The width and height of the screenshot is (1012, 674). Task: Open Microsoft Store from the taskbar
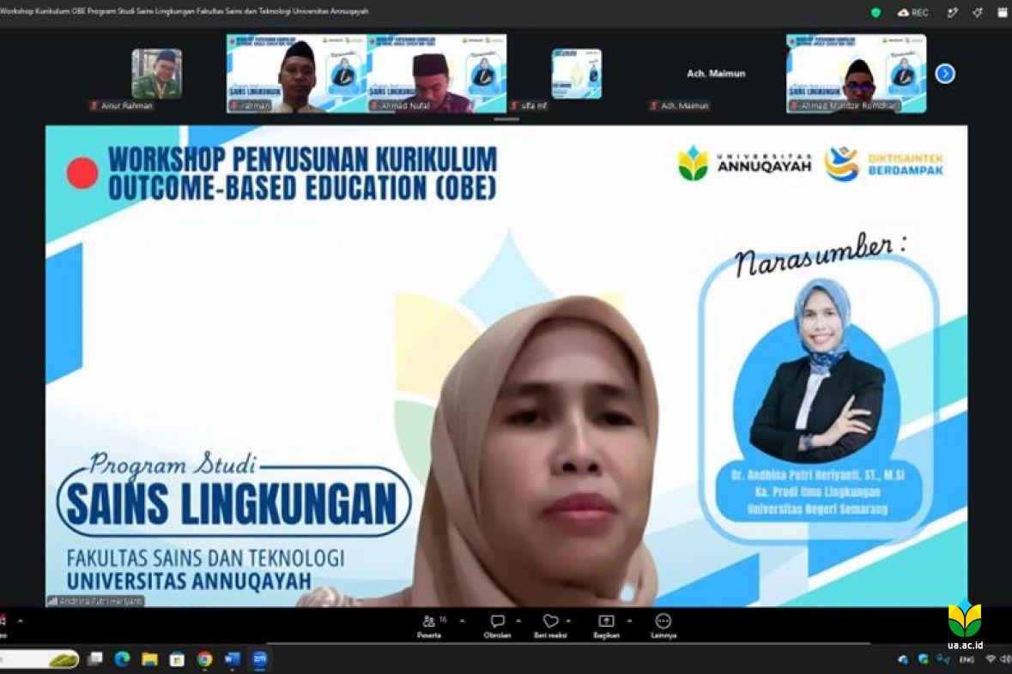tap(177, 659)
